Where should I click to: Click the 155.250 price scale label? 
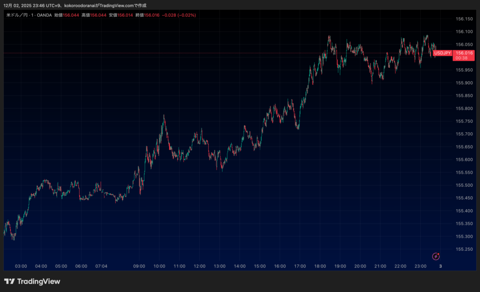point(464,249)
